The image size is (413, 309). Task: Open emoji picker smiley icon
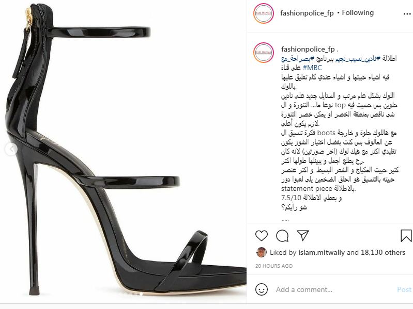[261, 289]
